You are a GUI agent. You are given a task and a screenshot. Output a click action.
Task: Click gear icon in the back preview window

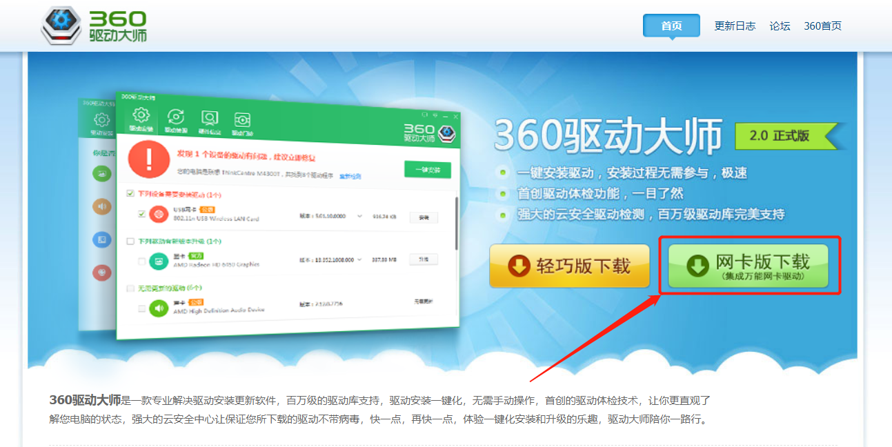pyautogui.click(x=101, y=120)
